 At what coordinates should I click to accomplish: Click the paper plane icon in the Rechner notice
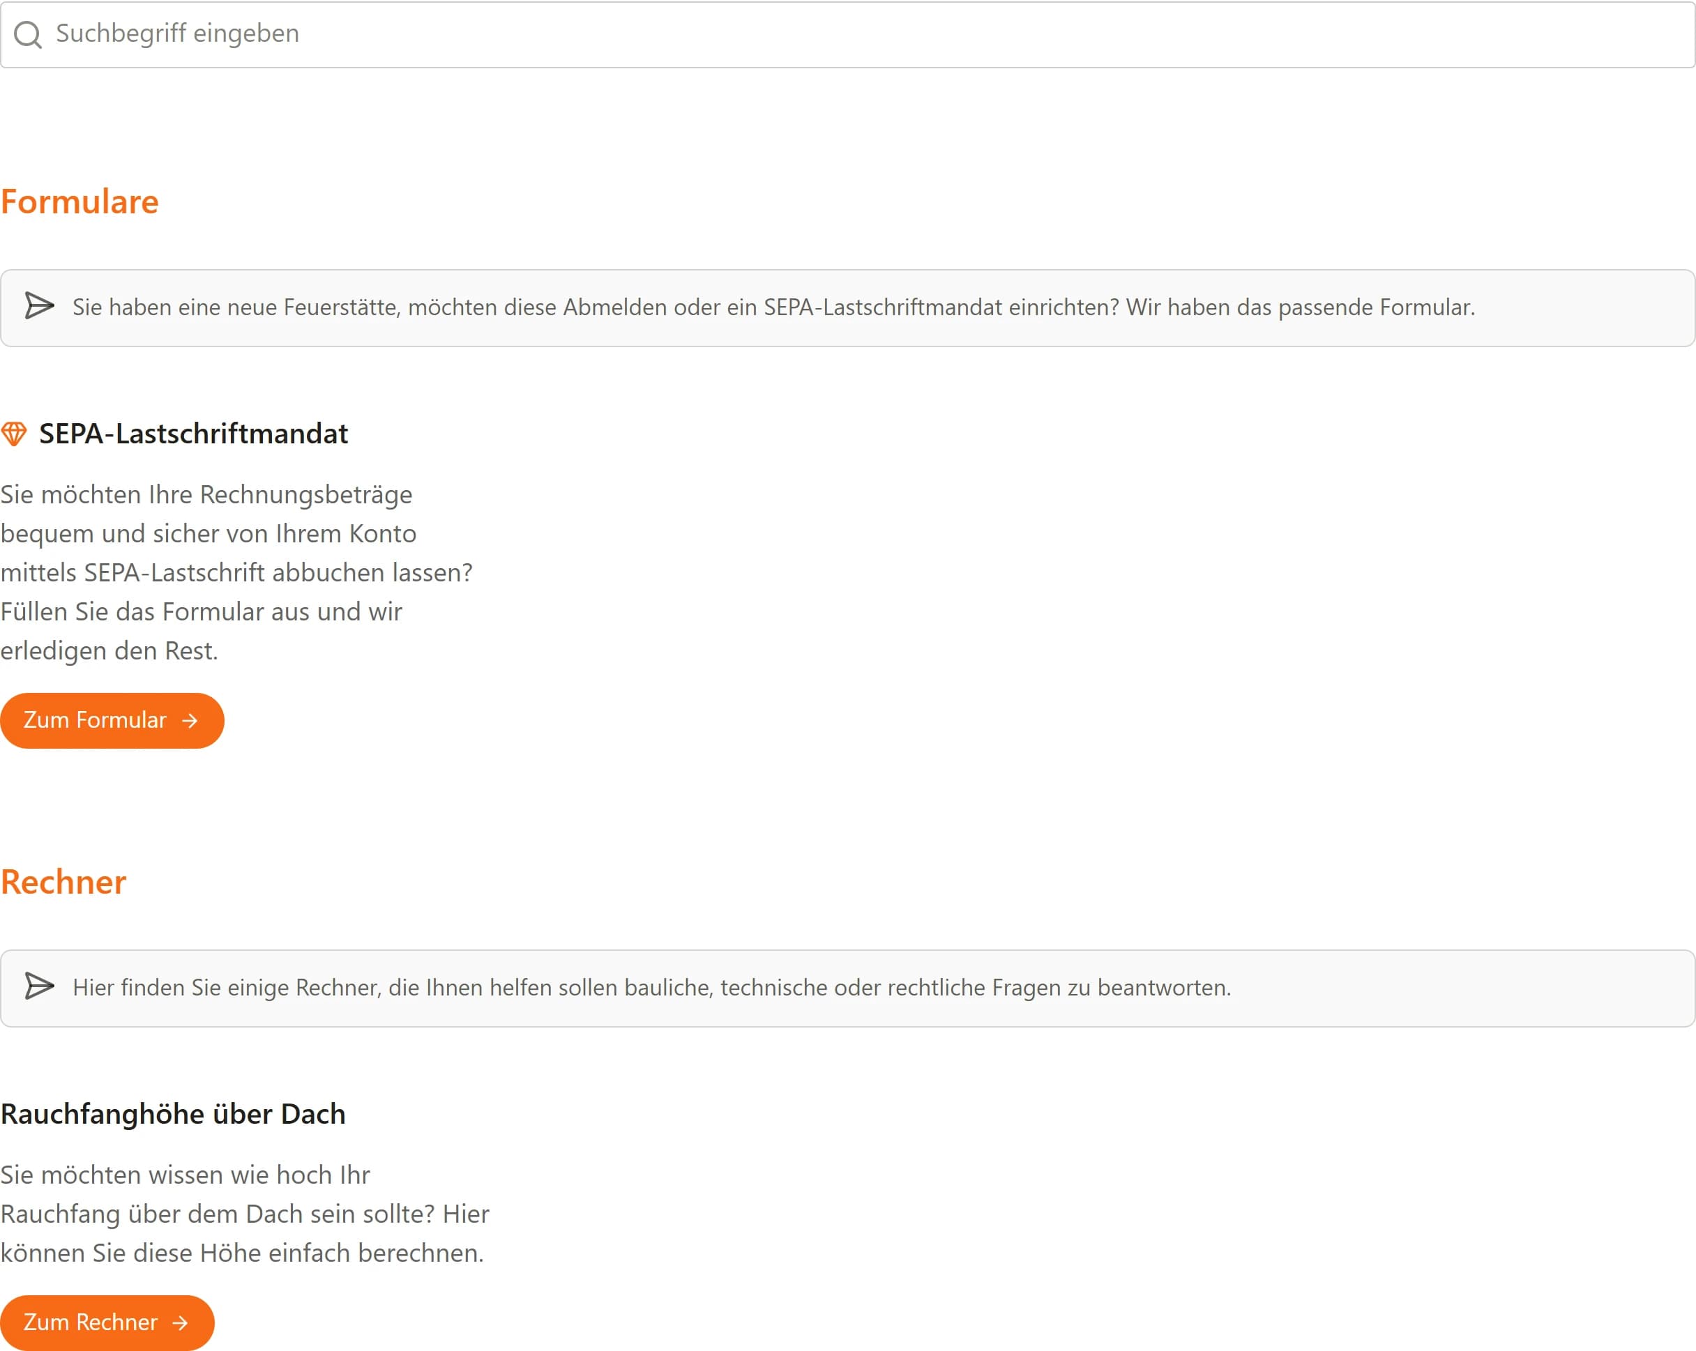[x=39, y=986]
